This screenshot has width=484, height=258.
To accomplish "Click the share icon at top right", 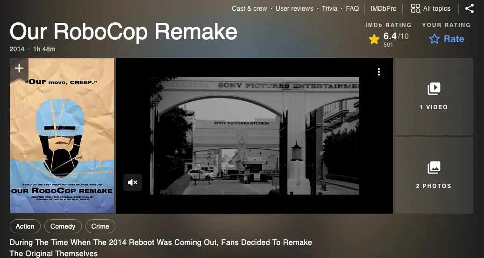I will tap(469, 8).
